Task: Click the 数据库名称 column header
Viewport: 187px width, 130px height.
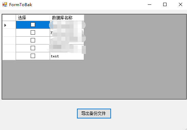Action: (x=67, y=18)
